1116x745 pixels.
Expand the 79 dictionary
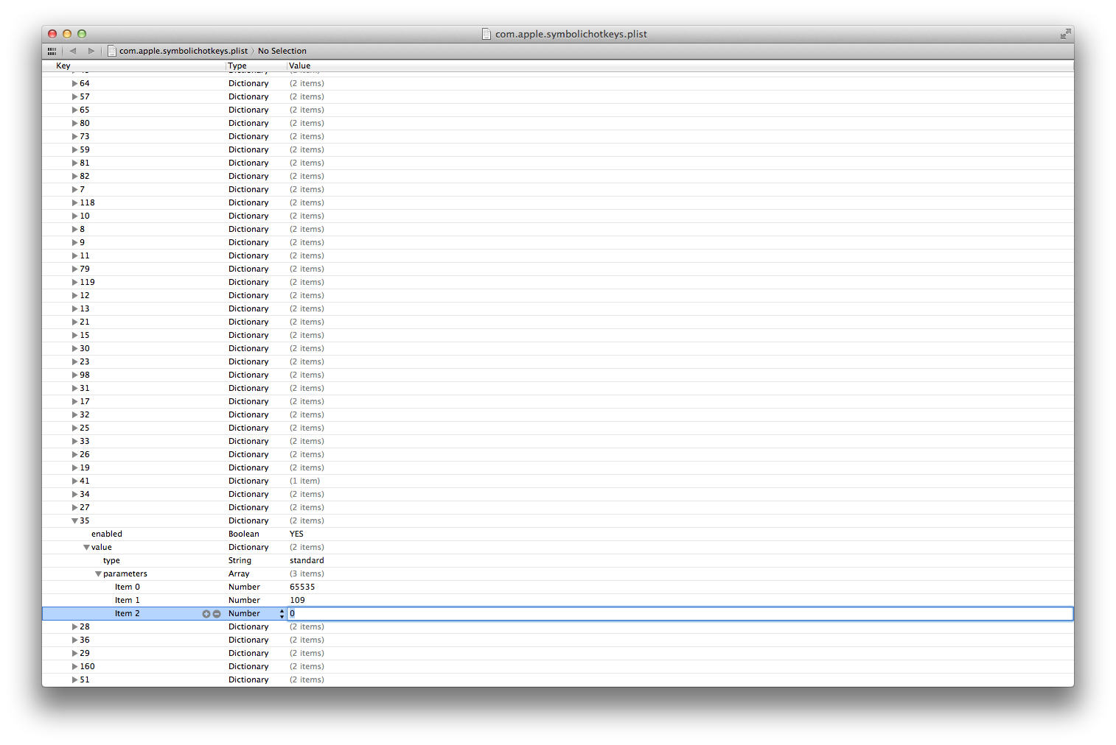click(74, 269)
